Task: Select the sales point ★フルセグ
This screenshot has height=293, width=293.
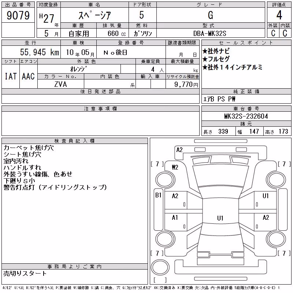Action: tap(216, 59)
